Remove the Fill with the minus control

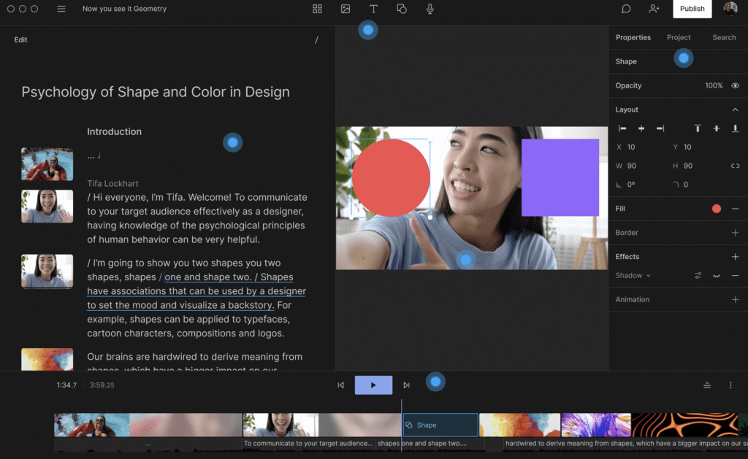point(736,209)
